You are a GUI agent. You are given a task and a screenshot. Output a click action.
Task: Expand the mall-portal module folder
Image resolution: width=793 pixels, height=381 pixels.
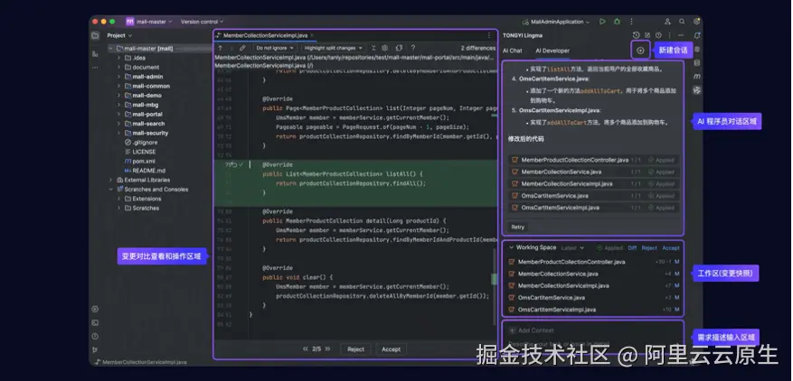click(x=118, y=114)
